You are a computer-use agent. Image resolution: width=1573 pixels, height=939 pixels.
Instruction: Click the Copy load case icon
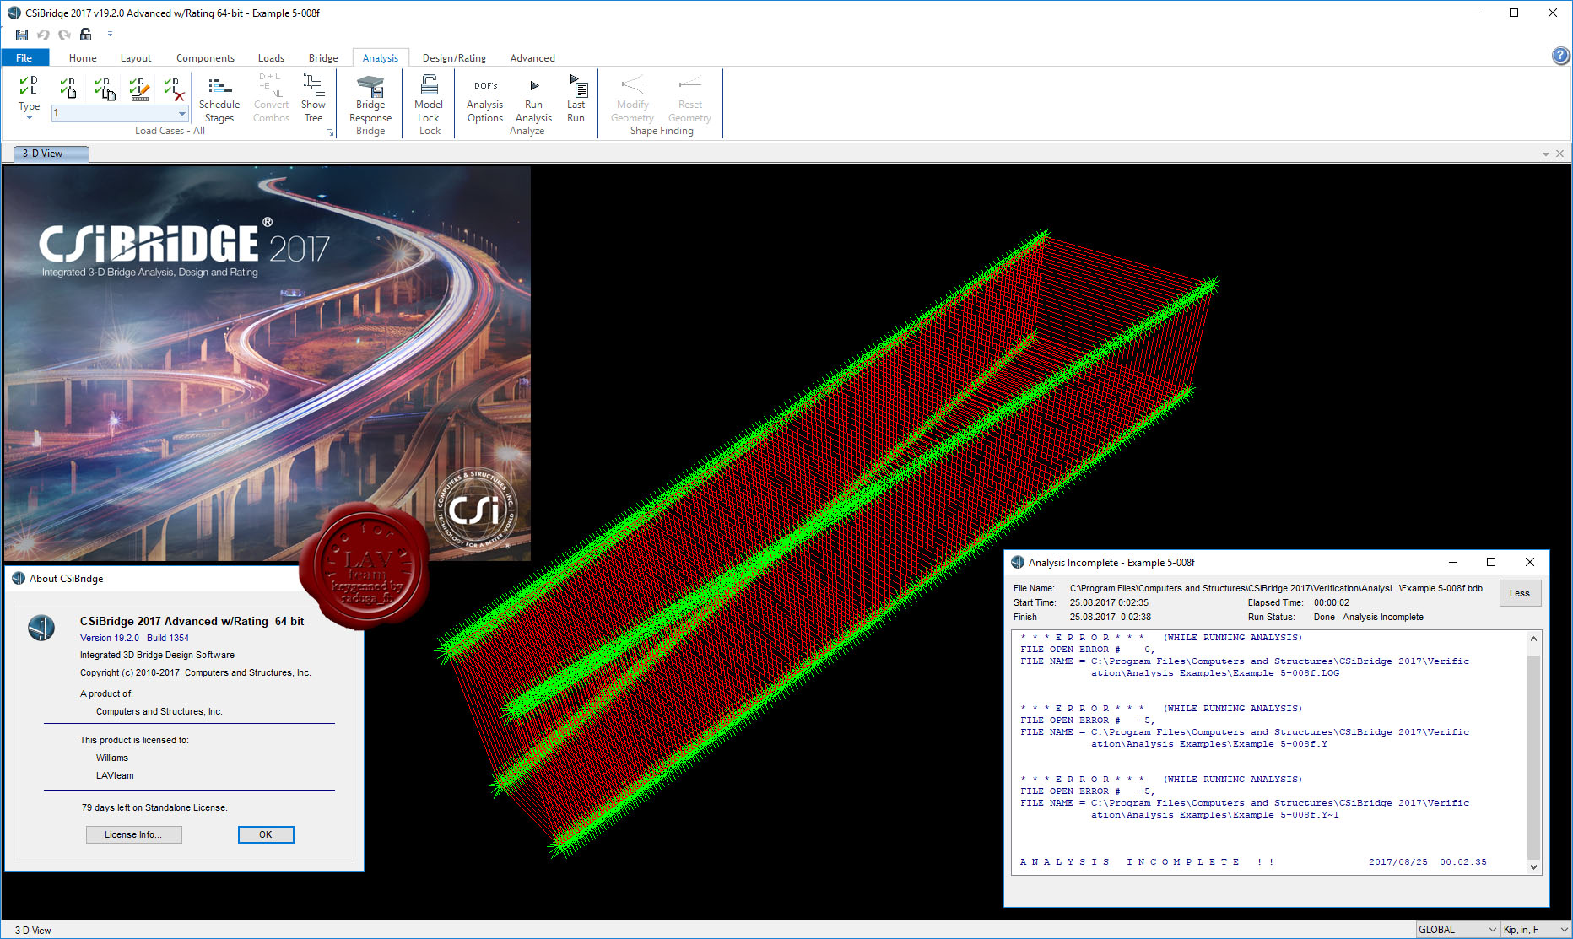pos(105,87)
